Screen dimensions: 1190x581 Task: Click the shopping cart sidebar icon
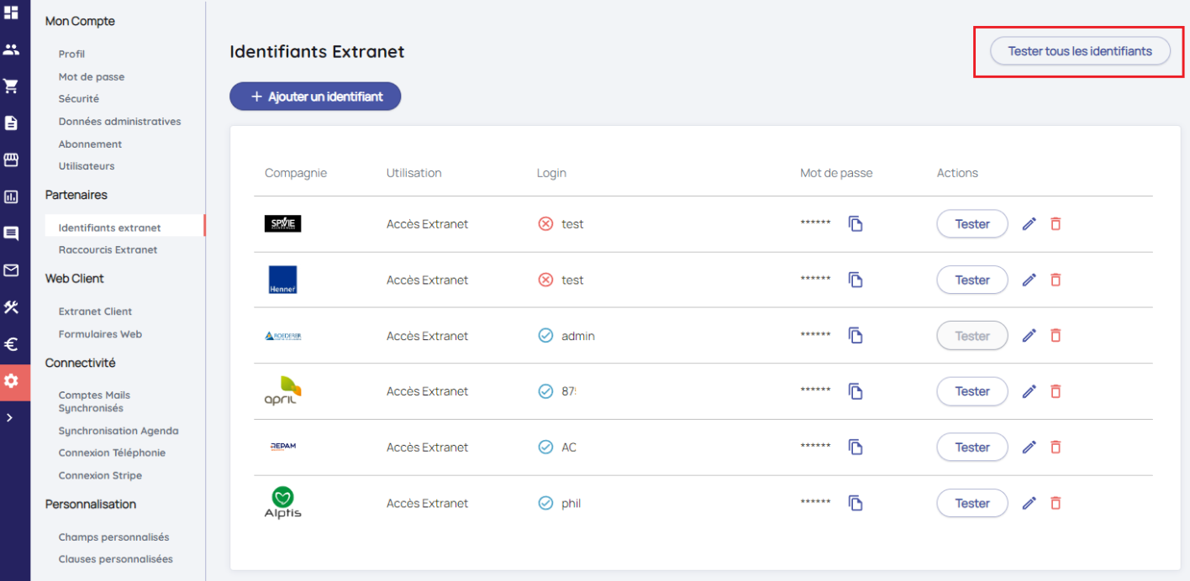coord(11,86)
